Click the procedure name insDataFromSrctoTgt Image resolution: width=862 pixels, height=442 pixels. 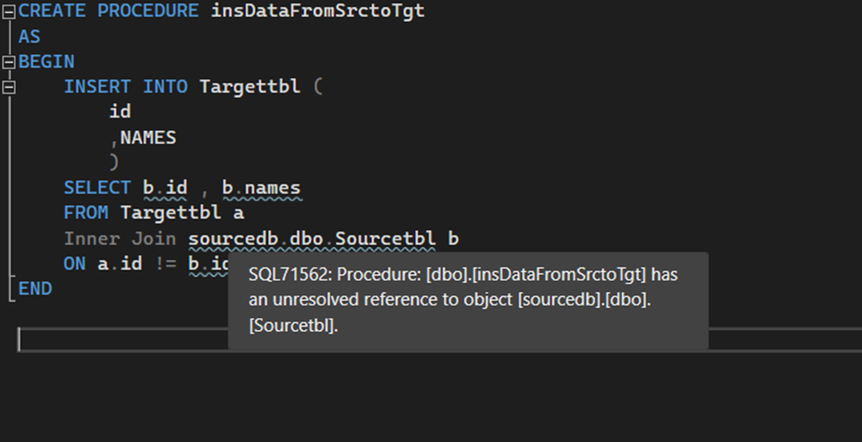[318, 11]
